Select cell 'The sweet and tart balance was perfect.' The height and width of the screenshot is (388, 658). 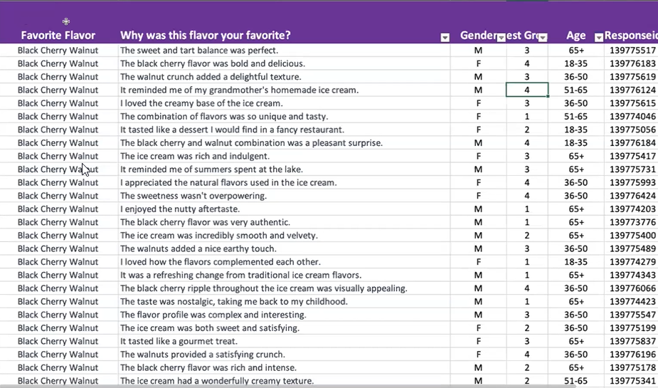(284, 51)
